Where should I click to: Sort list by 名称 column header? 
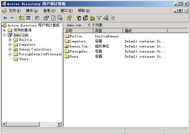[x=78, y=31]
